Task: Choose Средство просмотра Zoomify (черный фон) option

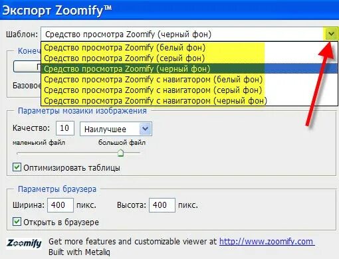Action: pos(189,69)
